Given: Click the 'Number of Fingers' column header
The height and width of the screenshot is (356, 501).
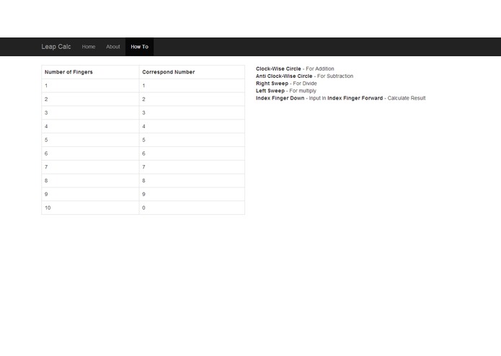Looking at the screenshot, I should point(90,72).
